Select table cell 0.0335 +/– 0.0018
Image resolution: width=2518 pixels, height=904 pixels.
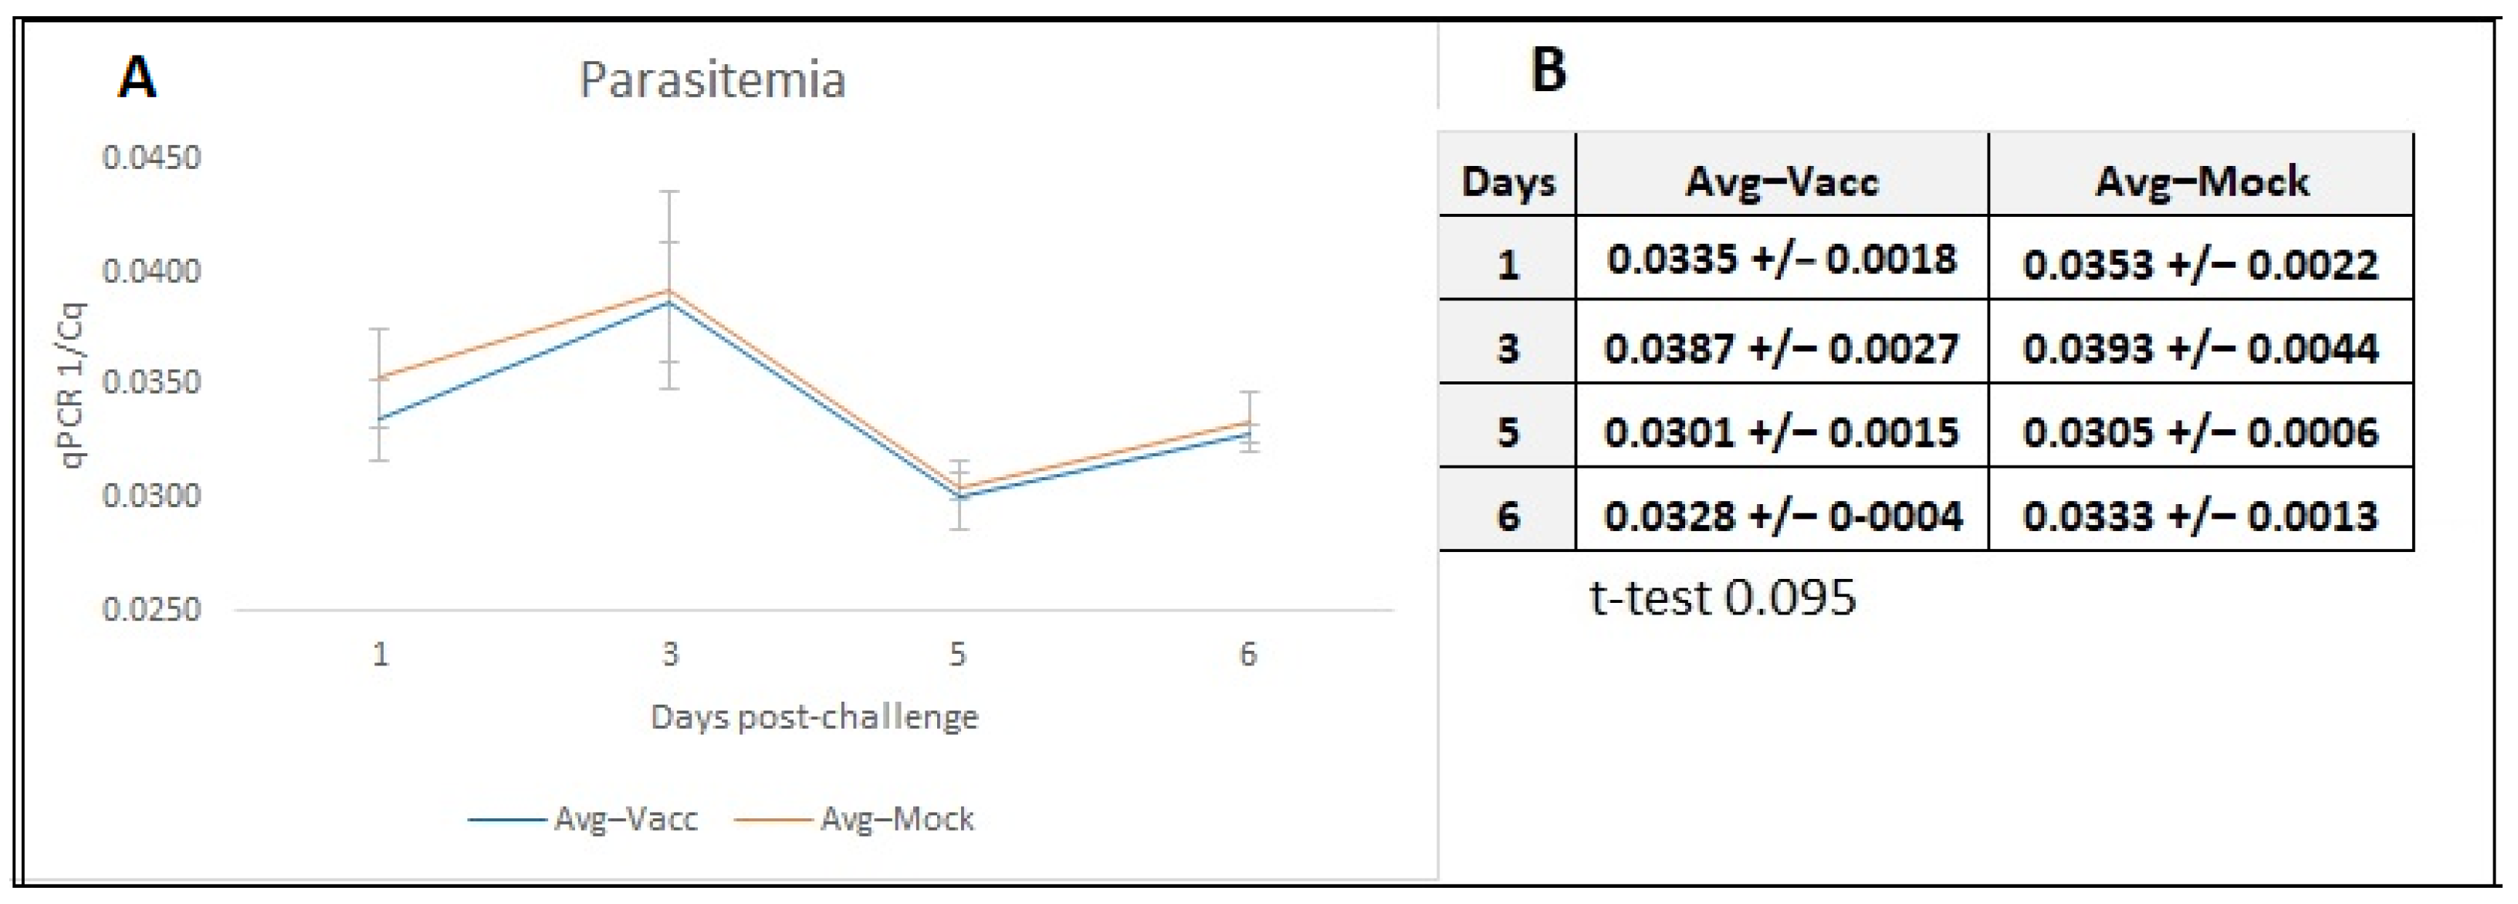click(1782, 259)
